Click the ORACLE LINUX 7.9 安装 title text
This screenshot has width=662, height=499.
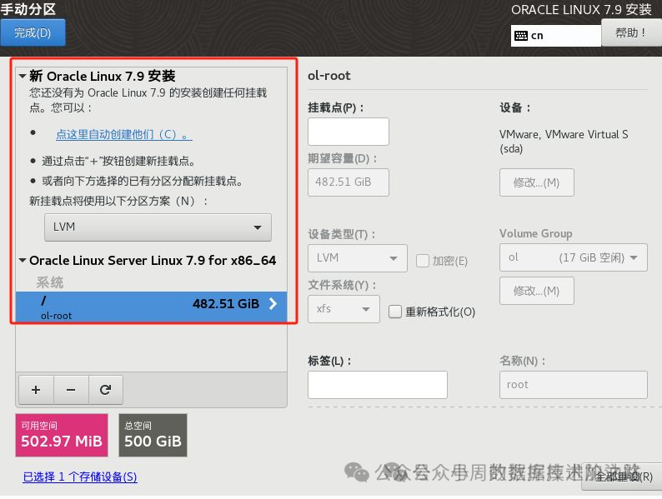tap(581, 10)
